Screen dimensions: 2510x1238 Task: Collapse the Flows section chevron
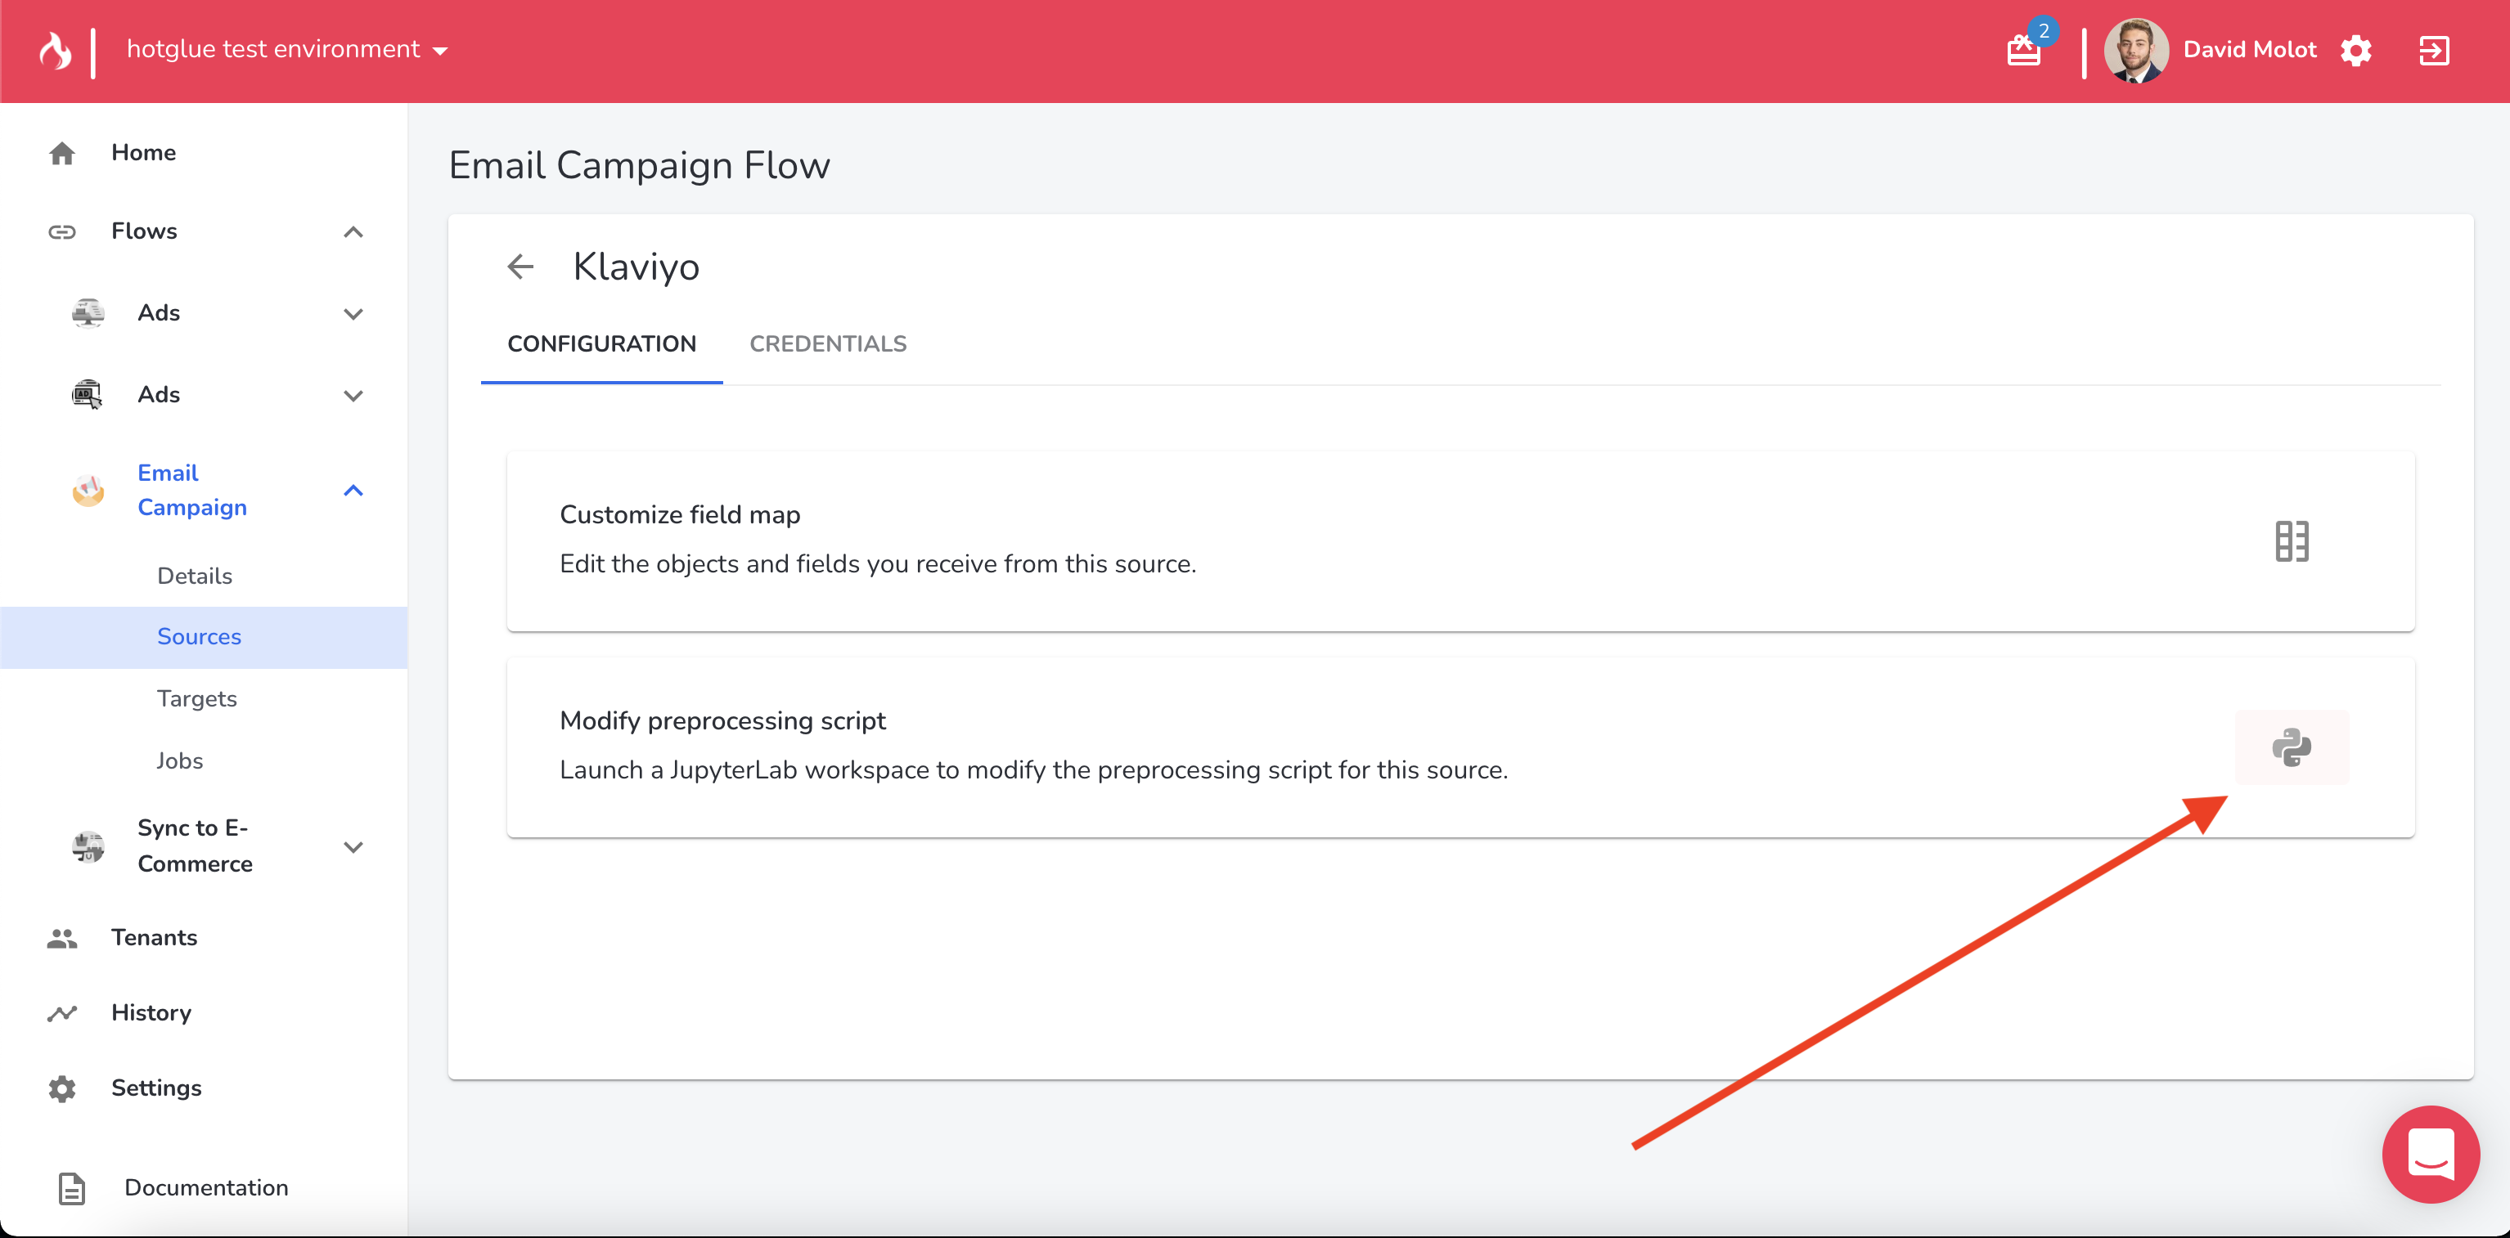(x=353, y=232)
